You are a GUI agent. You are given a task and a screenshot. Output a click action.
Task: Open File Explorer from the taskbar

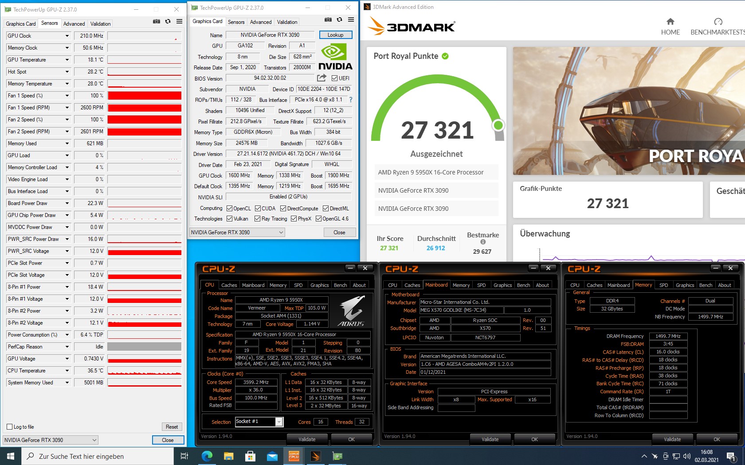[228, 456]
